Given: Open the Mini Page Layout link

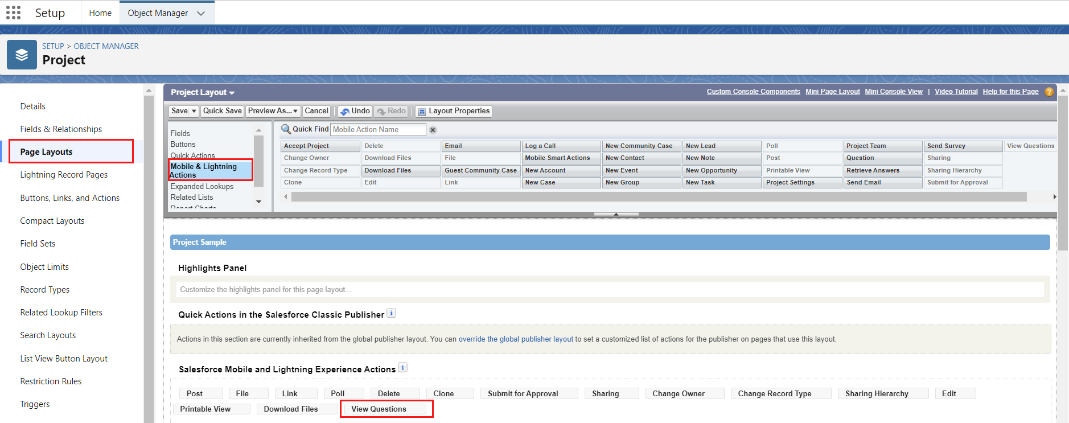Looking at the screenshot, I should (833, 92).
